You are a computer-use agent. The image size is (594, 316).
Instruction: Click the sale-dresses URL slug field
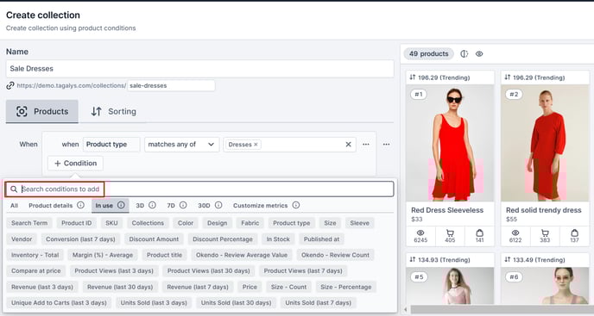pyautogui.click(x=171, y=86)
